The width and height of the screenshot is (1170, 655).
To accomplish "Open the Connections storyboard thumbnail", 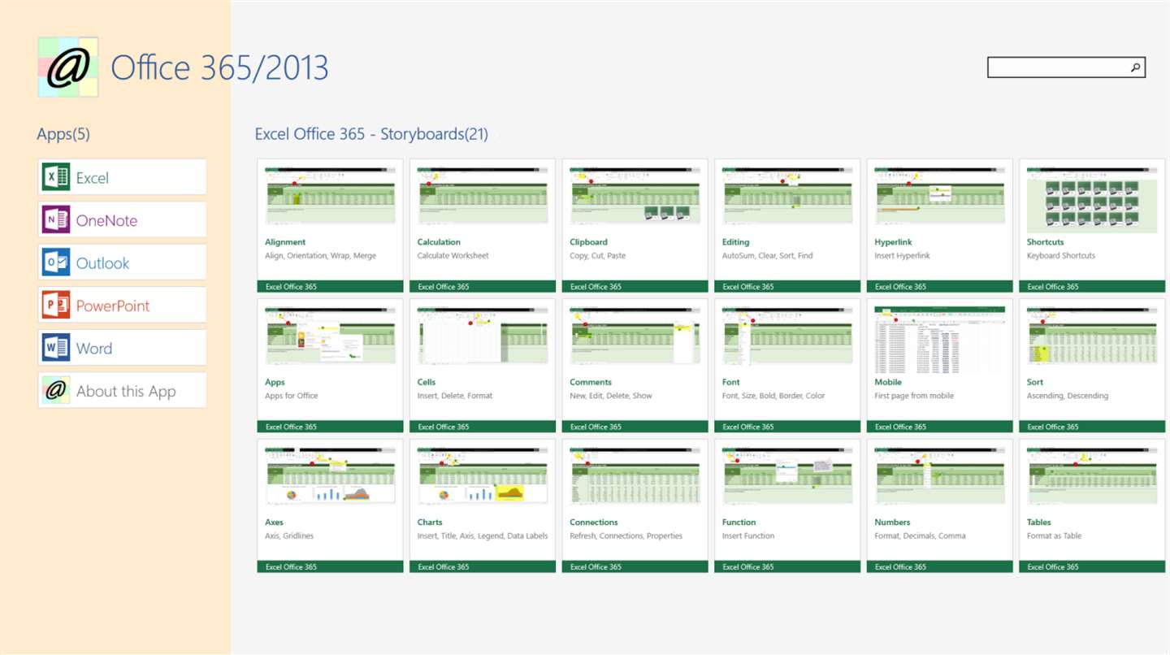I will click(635, 478).
